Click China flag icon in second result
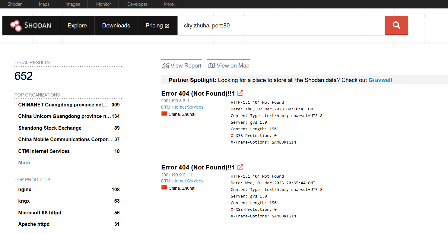The image size is (448, 234). 164,188
